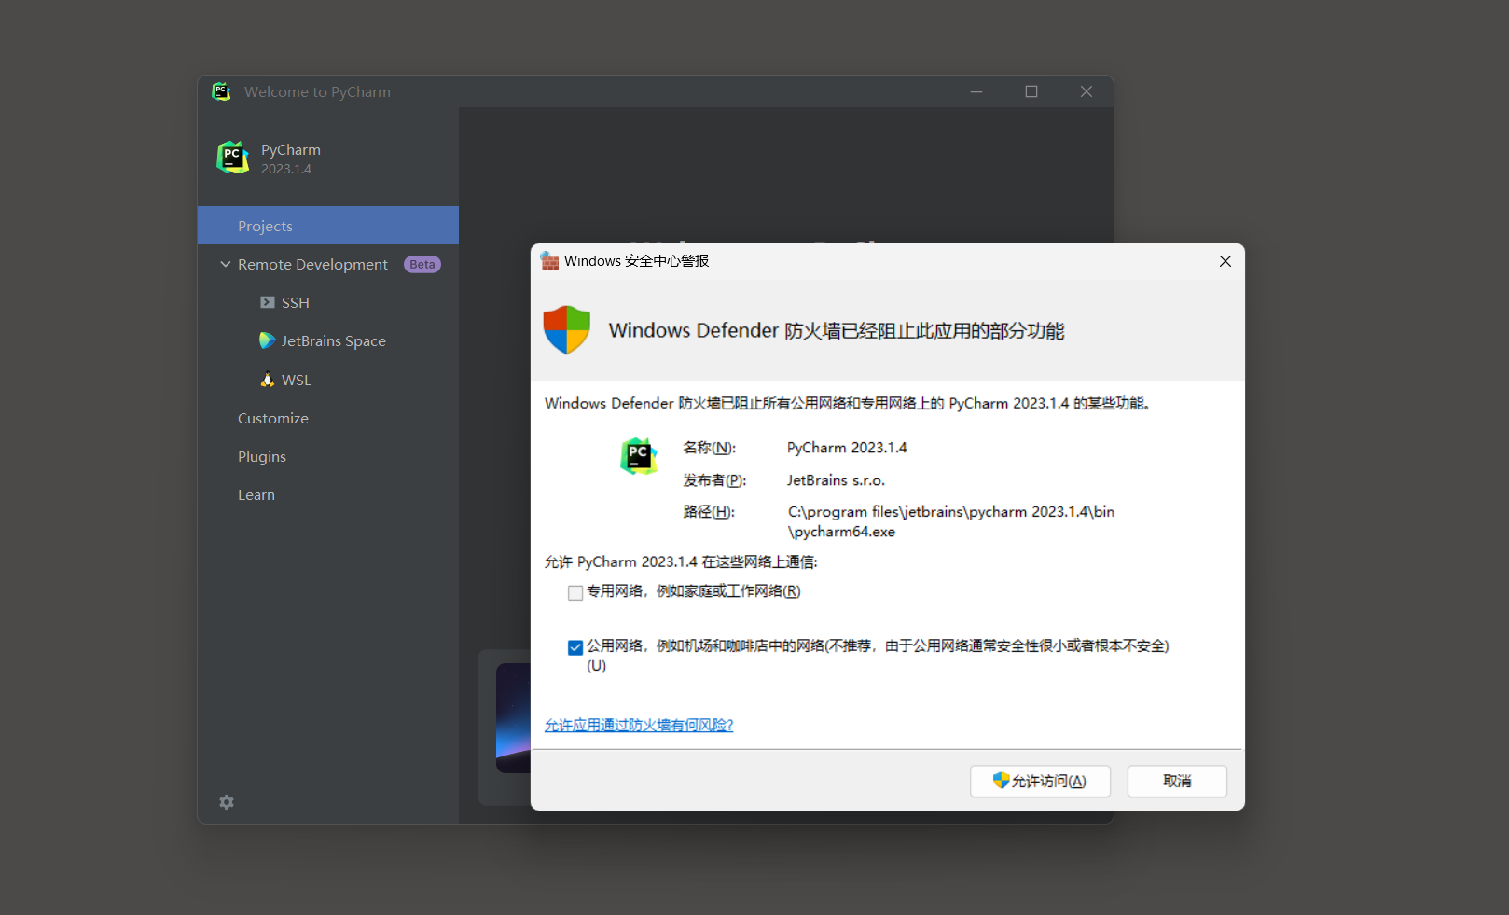
Task: Minimize the Welcome to PyCharm window
Action: (976, 91)
